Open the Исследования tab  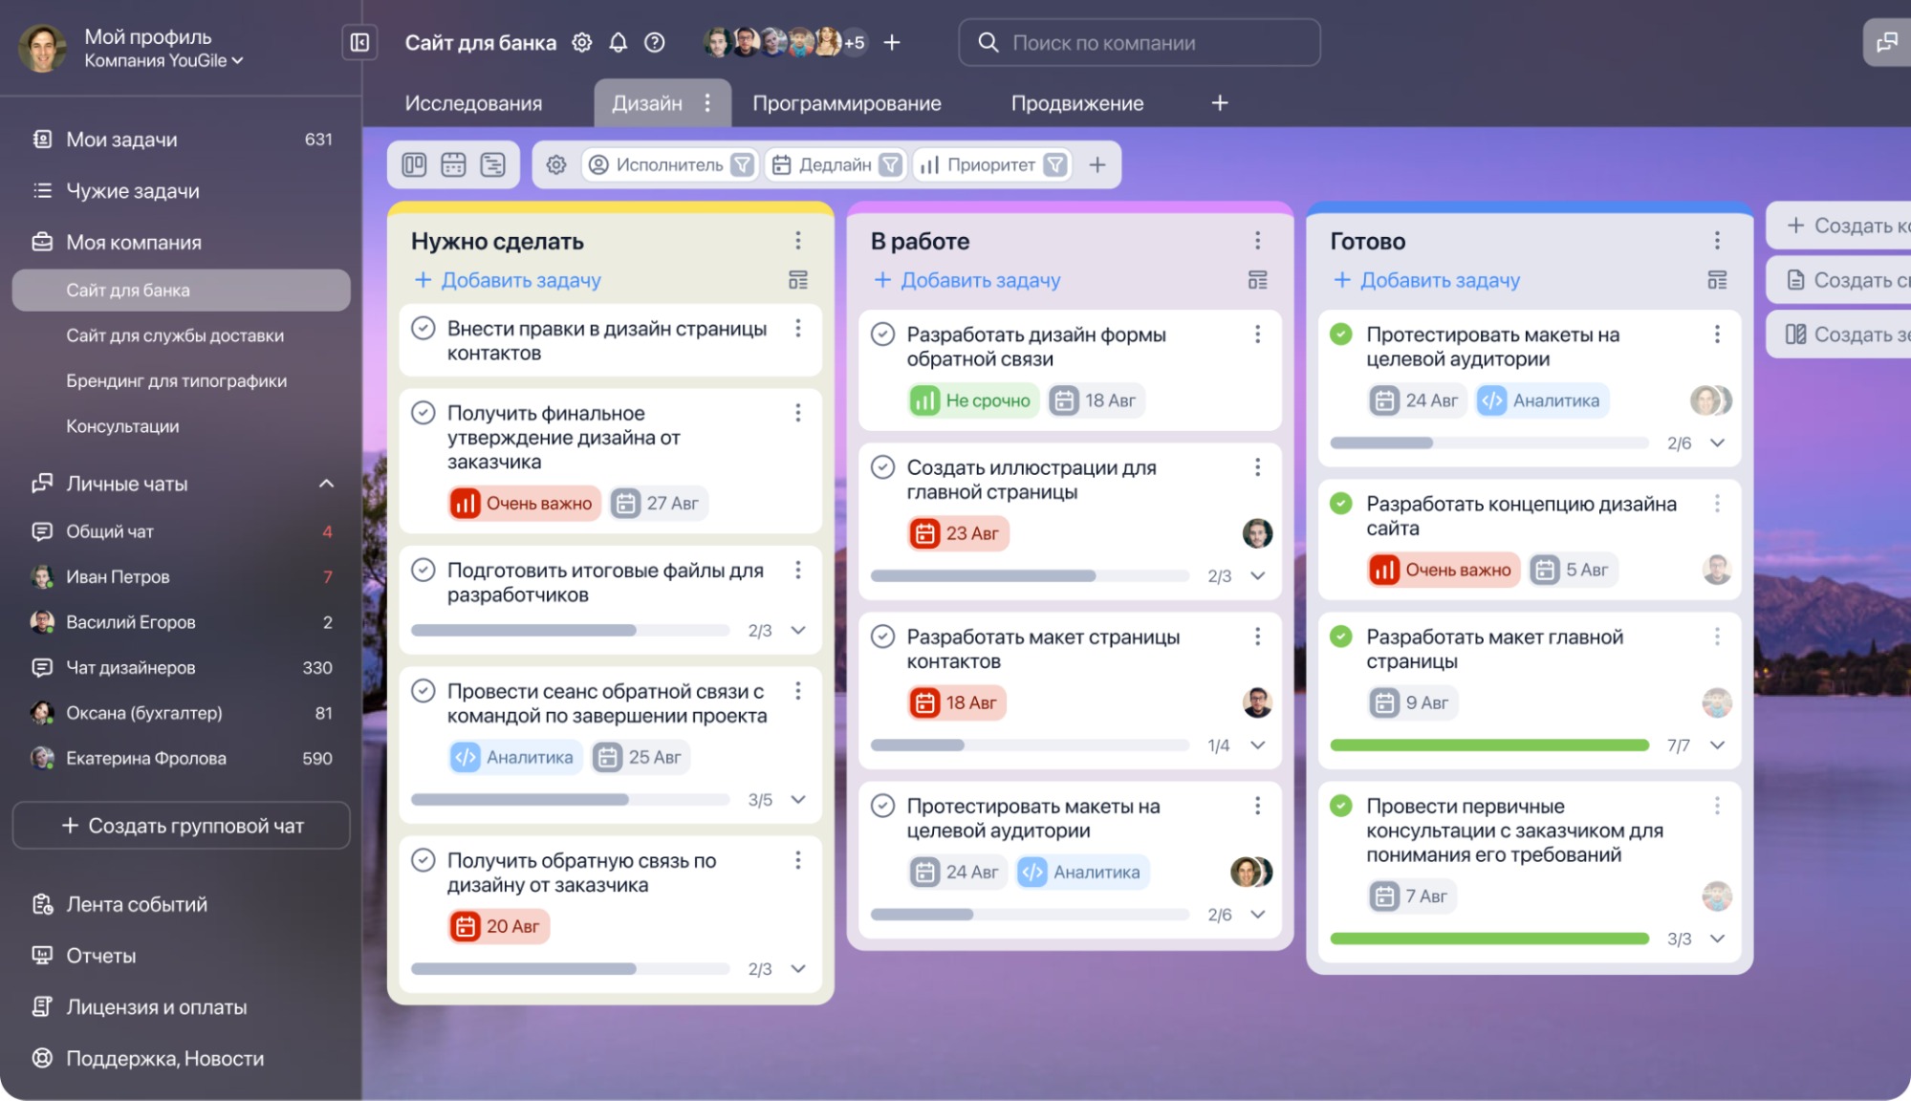coord(473,102)
